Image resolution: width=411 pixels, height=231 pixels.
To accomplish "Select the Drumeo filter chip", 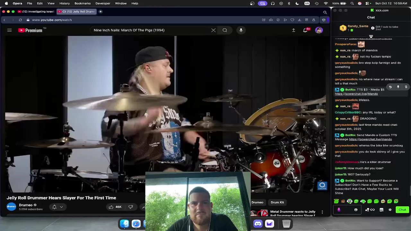I will pos(257,202).
